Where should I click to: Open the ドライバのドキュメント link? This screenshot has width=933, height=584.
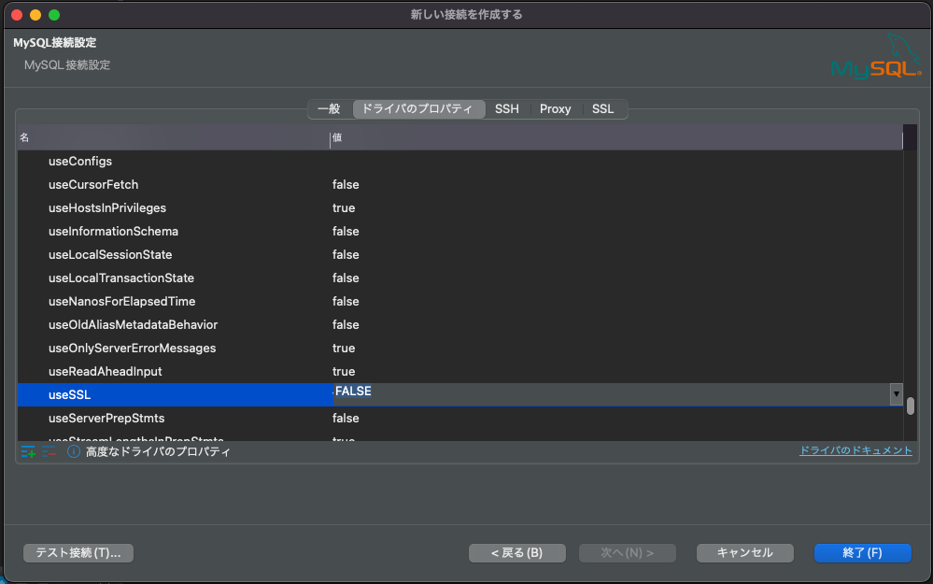pos(855,450)
